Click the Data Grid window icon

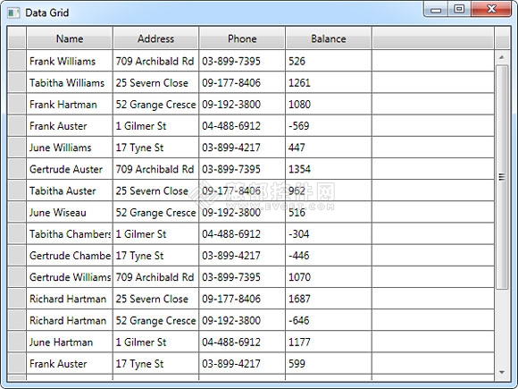(x=13, y=13)
